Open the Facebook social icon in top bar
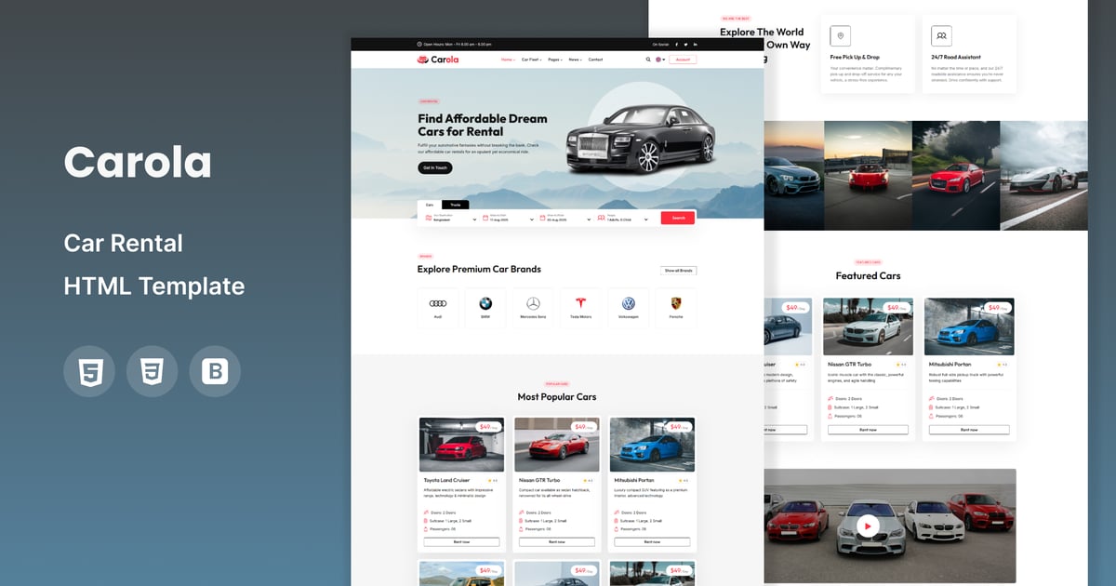Screen dimensions: 1116x586 pyautogui.click(x=676, y=44)
